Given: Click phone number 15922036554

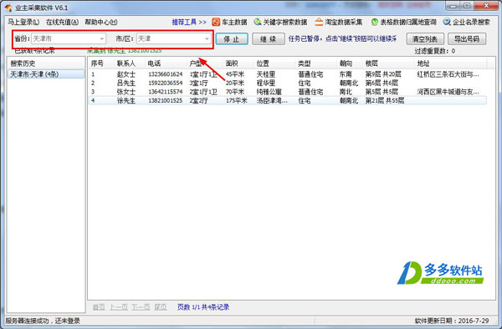Looking at the screenshot, I should tap(165, 83).
